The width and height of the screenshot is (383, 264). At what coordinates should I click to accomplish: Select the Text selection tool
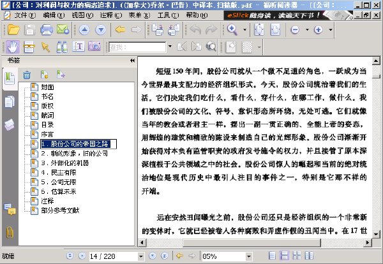click(79, 47)
